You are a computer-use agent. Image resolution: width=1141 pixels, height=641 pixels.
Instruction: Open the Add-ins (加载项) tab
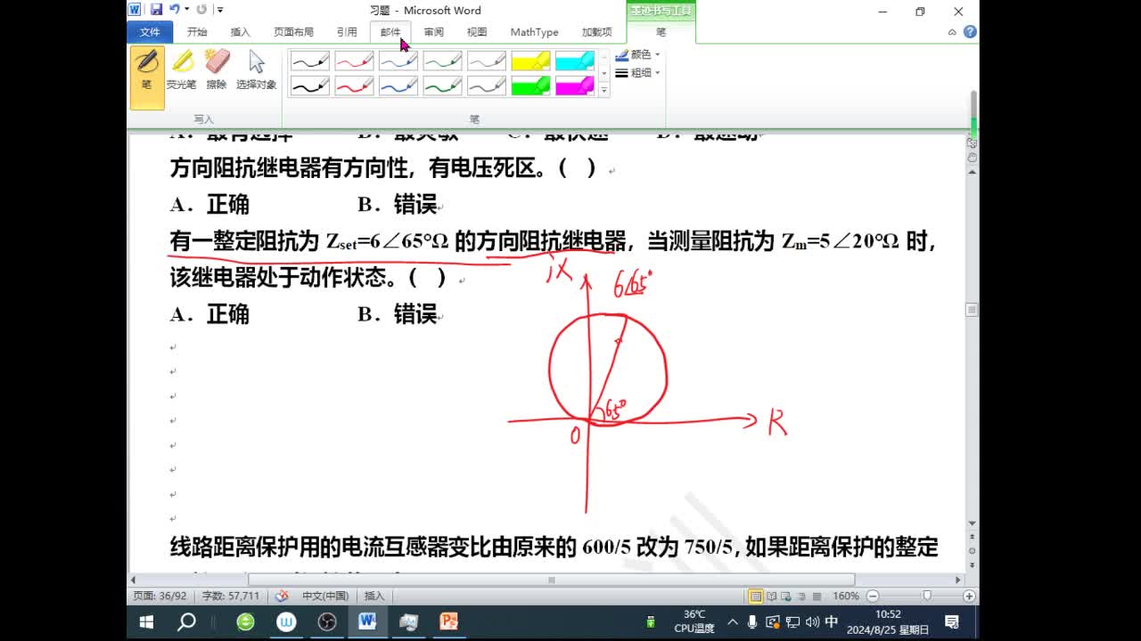coord(596,32)
